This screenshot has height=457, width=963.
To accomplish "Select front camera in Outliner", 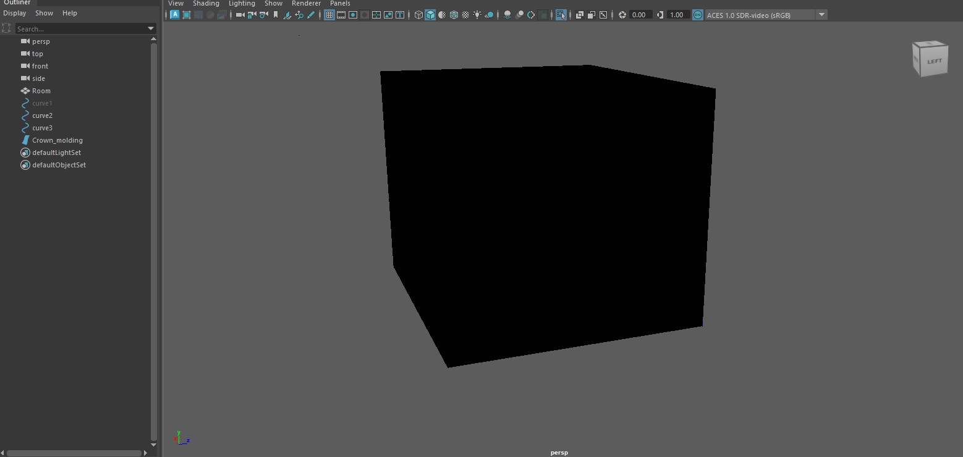I will point(40,66).
